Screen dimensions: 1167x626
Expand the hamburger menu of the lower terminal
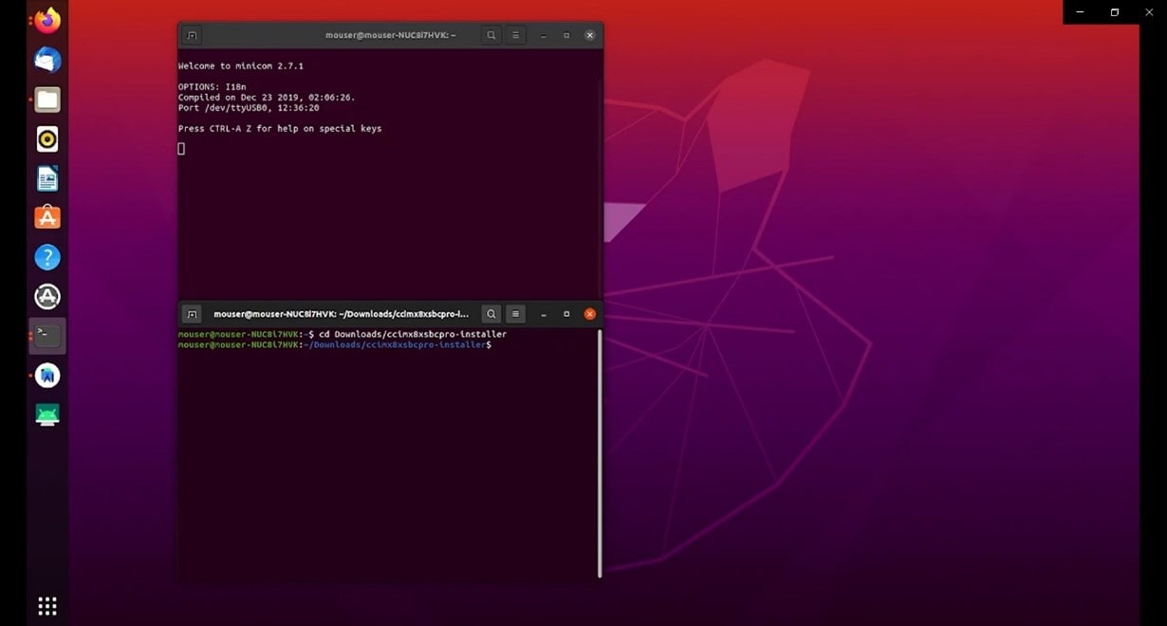pos(516,314)
